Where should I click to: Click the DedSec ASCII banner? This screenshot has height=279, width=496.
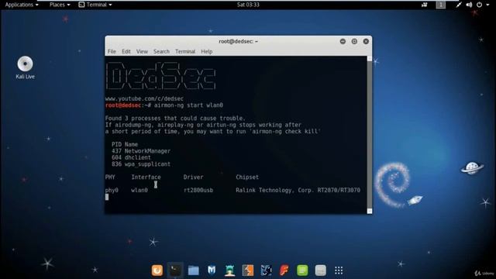(161, 76)
